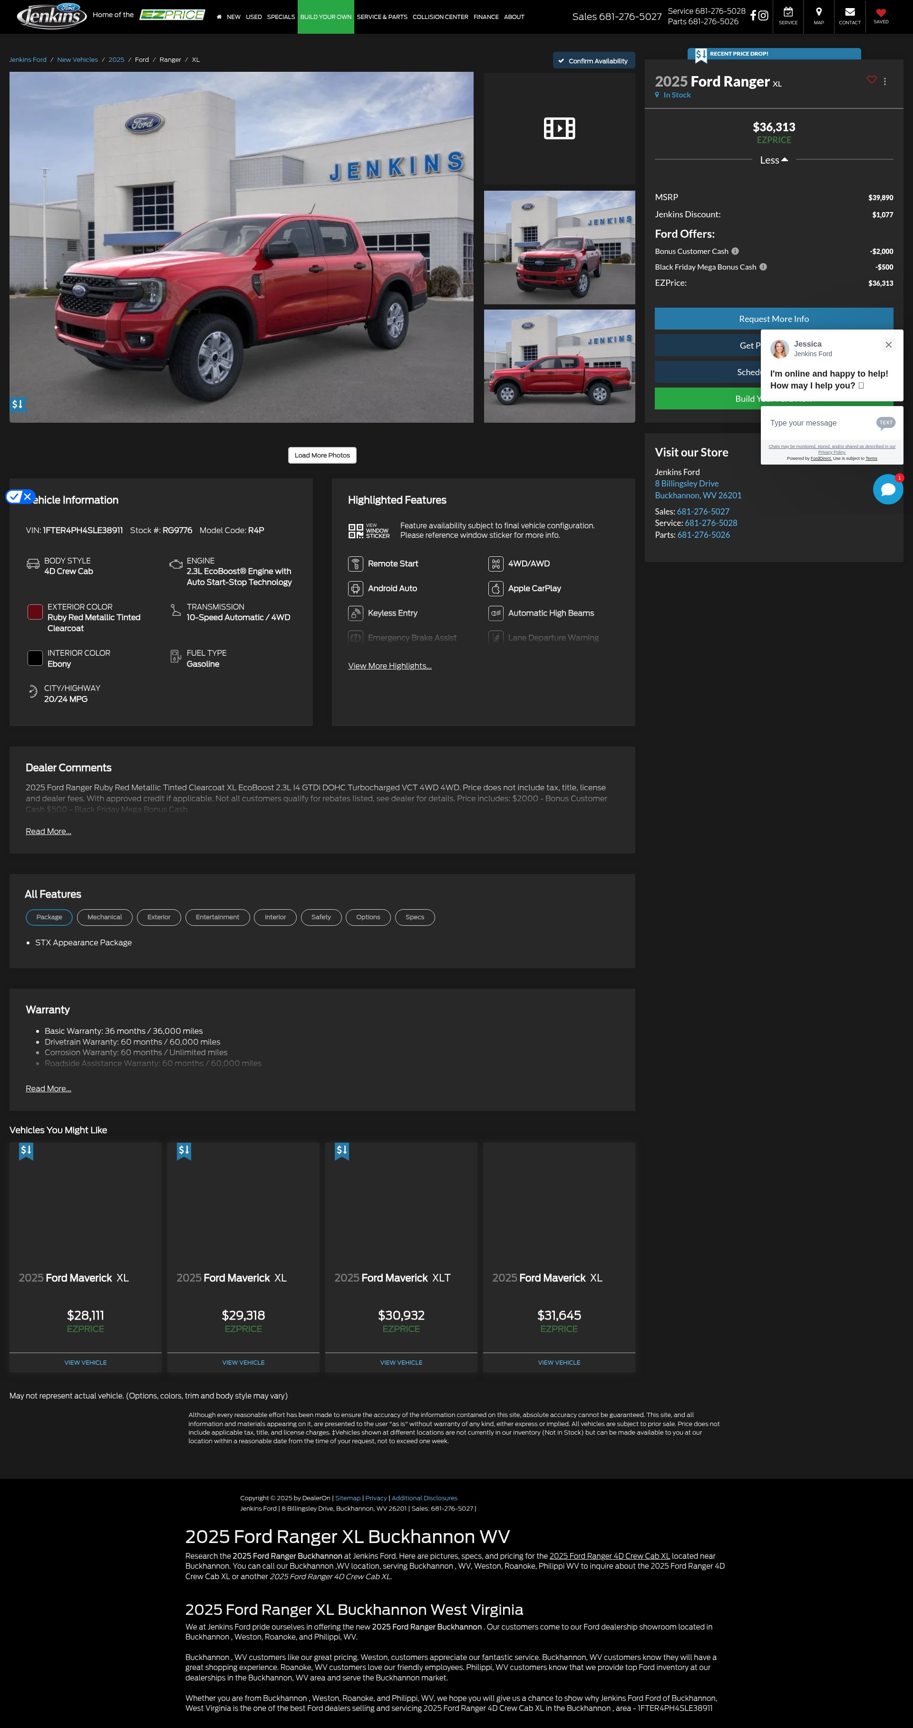
Task: Collapse price details with Less arrow
Action: pos(774,160)
